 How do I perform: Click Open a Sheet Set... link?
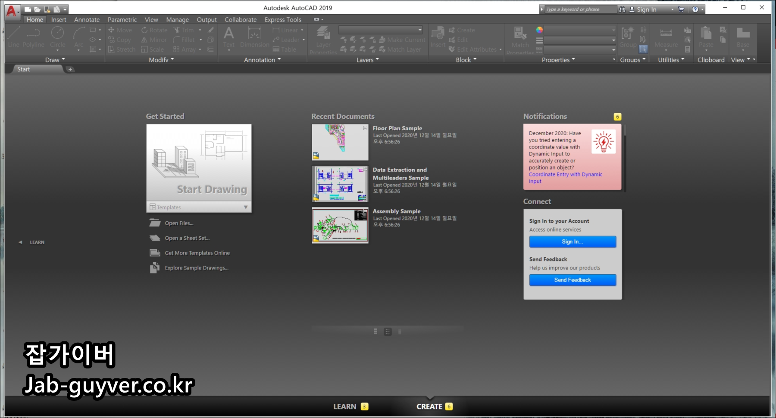point(187,238)
